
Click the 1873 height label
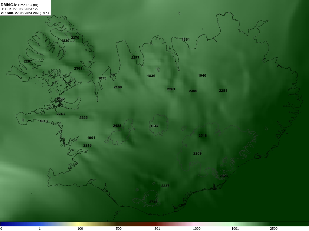pyautogui.click(x=102, y=78)
